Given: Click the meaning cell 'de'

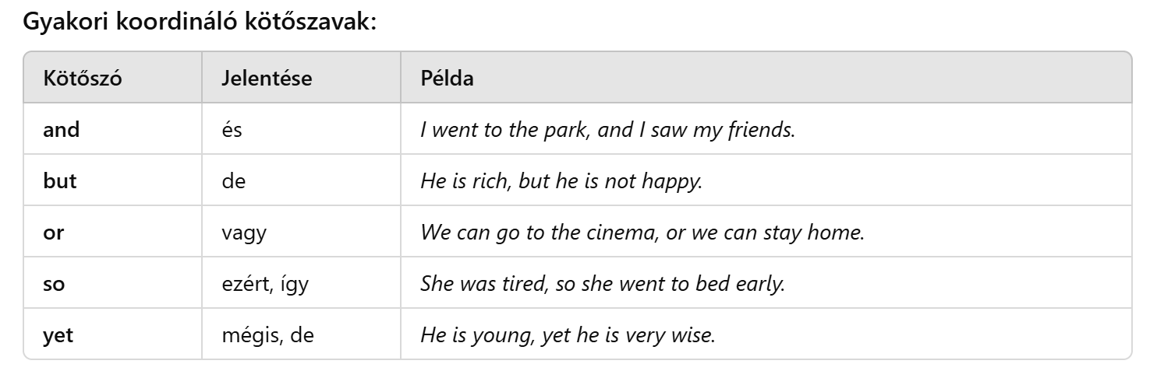Looking at the screenshot, I should pos(233,181).
